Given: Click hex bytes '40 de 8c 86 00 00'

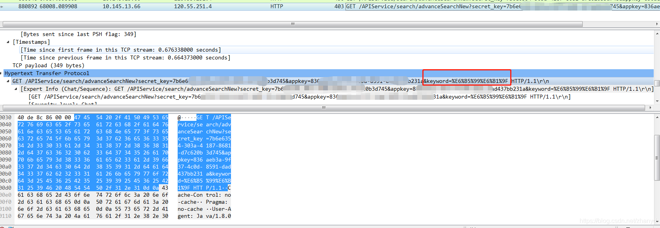Looking at the screenshot, I should point(44,117).
